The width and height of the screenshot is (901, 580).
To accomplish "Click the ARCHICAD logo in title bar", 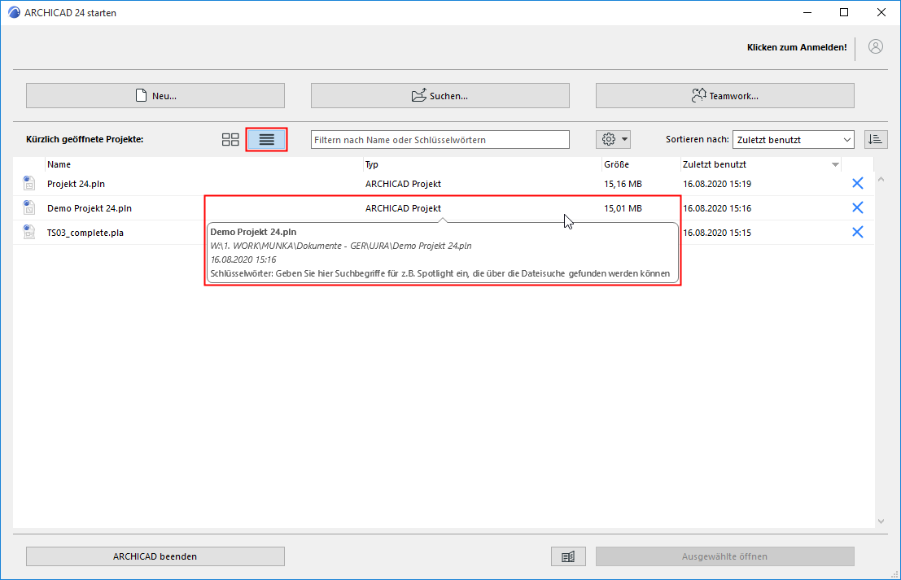I will [14, 13].
